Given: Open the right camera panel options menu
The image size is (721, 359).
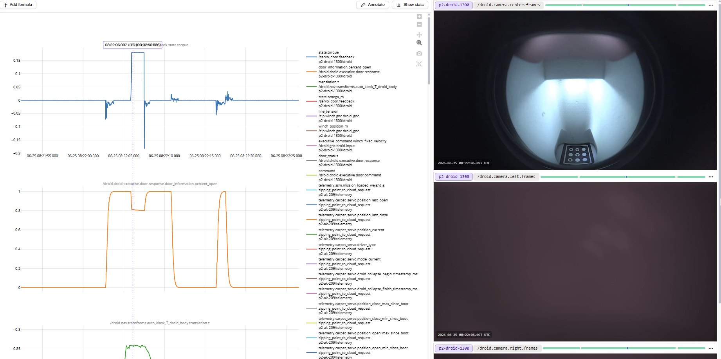Looking at the screenshot, I should [x=711, y=348].
